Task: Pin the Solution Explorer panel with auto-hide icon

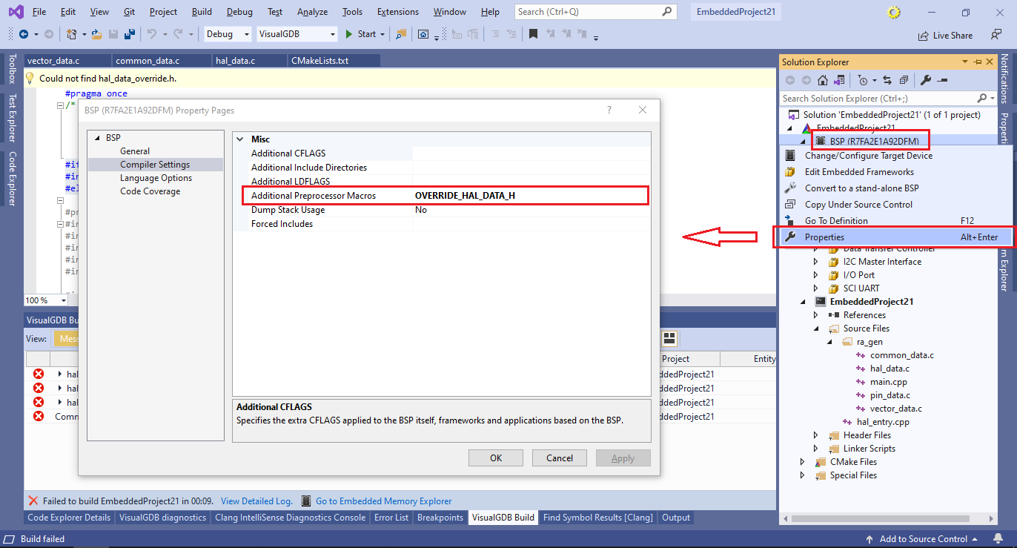Action: [x=978, y=62]
